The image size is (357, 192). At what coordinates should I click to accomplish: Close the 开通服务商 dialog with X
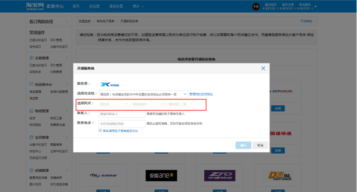click(x=263, y=69)
